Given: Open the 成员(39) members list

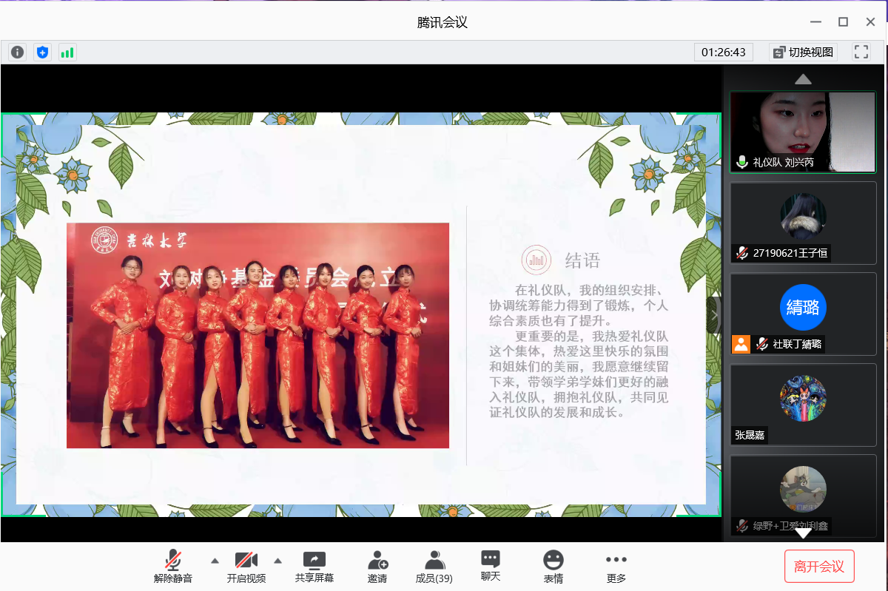Looking at the screenshot, I should click(x=434, y=567).
